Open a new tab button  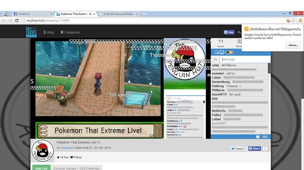click(x=144, y=14)
